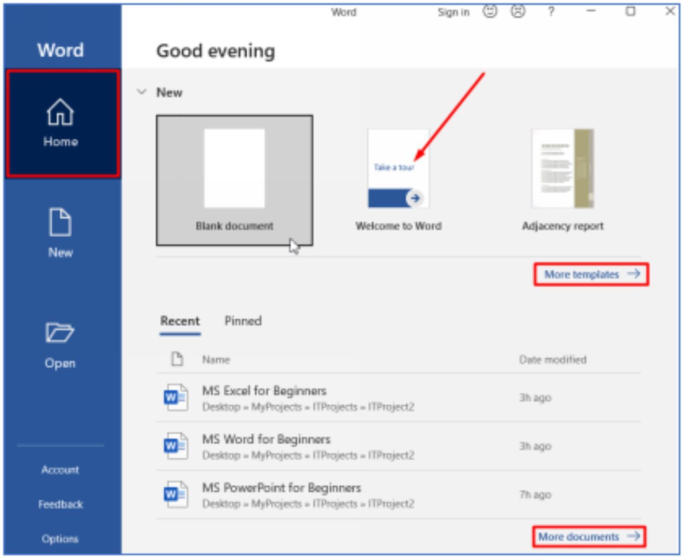Click More documents link
This screenshot has height=559, width=682.
click(589, 537)
